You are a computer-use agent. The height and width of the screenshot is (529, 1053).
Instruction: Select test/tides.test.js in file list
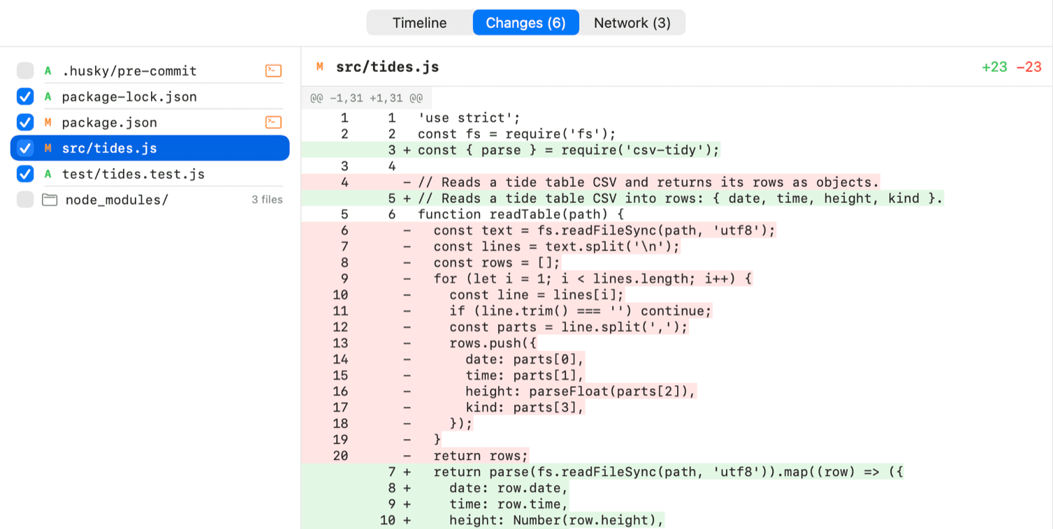coord(133,174)
